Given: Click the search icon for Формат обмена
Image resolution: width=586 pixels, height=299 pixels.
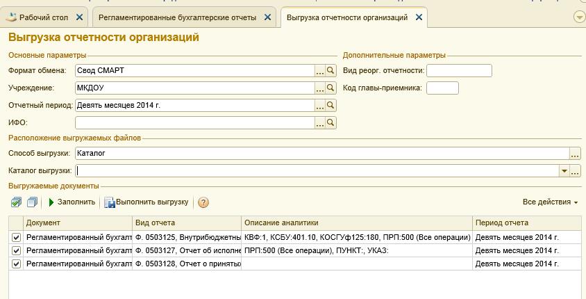Looking at the screenshot, I should click(330, 70).
